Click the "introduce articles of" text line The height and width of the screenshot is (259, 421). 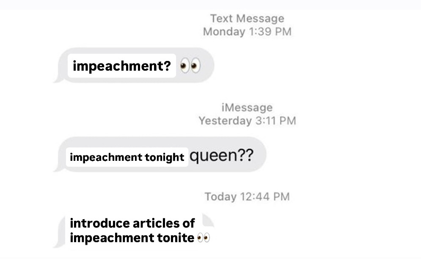[x=132, y=223]
